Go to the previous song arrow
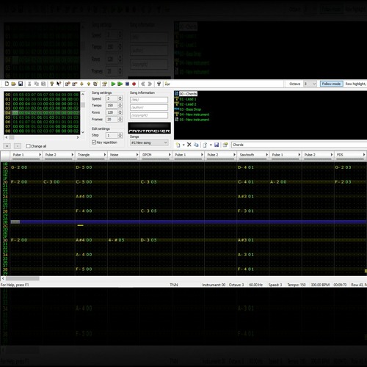Viewport: 367px width, 367px height. tap(143, 84)
